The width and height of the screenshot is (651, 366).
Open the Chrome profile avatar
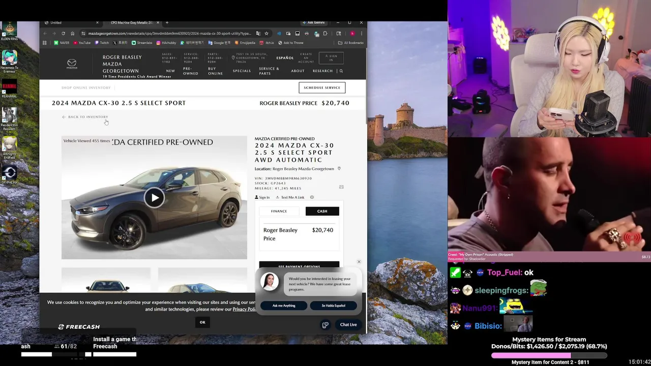tap(352, 34)
